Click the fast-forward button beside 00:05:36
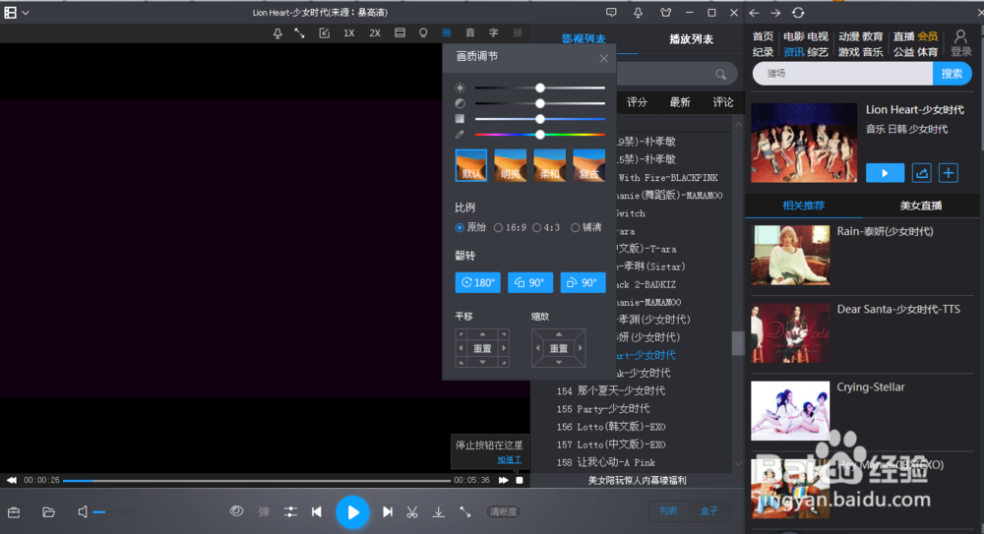984x534 pixels. point(503,480)
